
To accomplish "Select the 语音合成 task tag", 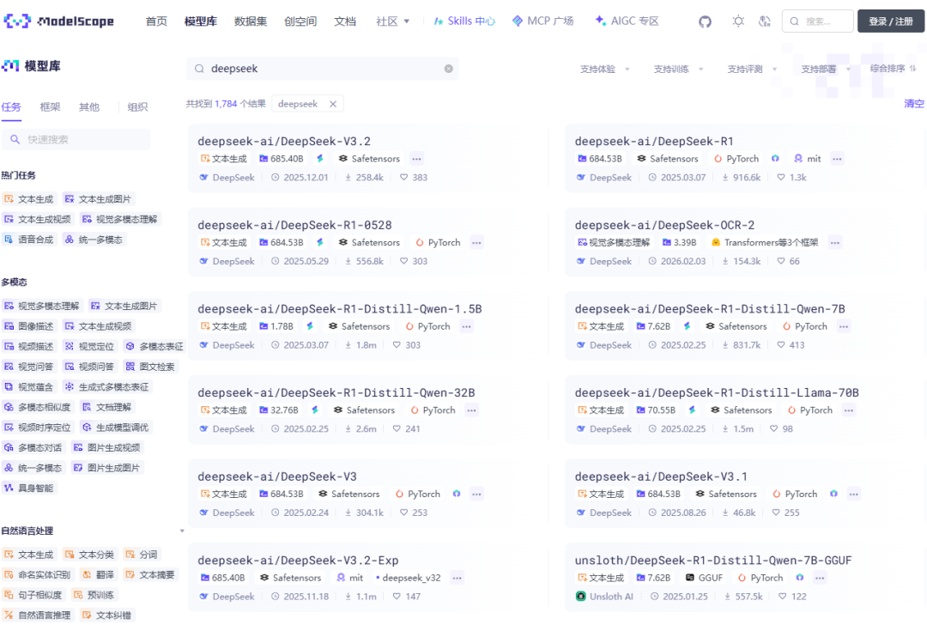I will click(x=28, y=240).
